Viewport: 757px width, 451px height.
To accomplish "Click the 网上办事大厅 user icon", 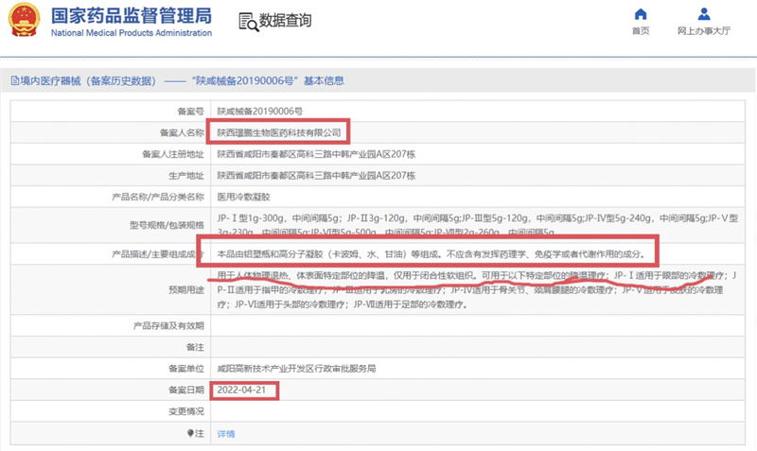I will click(x=703, y=14).
